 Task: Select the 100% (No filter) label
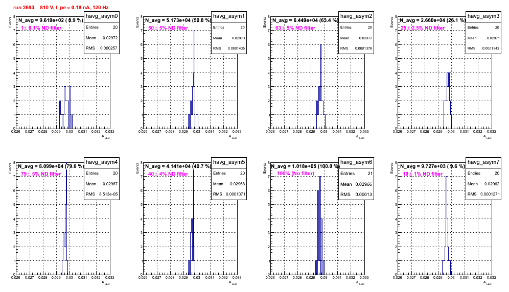[295, 174]
